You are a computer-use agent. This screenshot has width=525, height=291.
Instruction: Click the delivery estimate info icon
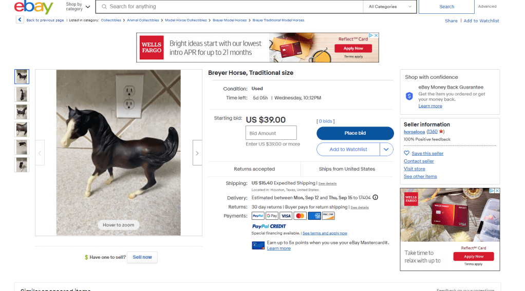tap(375, 198)
